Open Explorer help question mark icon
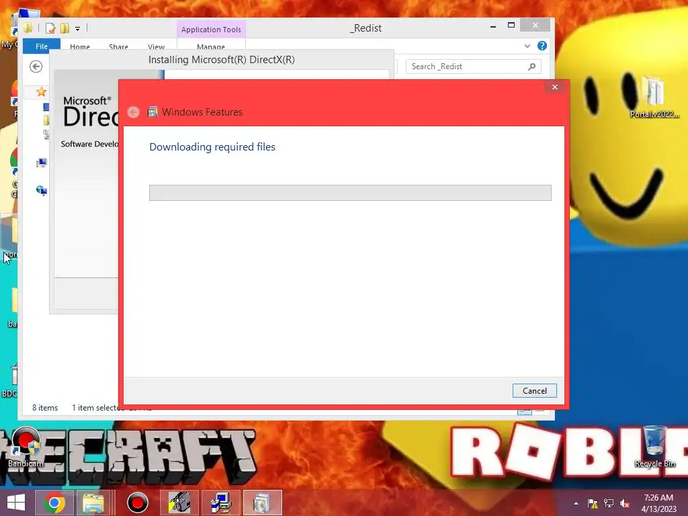Image resolution: width=688 pixels, height=516 pixels. pyautogui.click(x=542, y=46)
